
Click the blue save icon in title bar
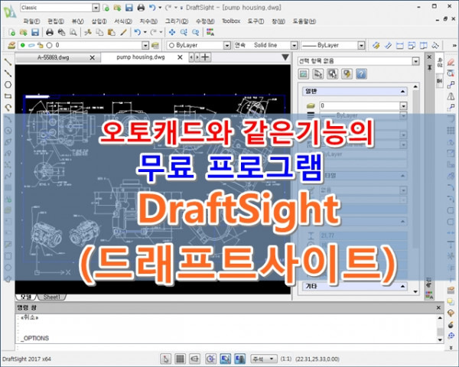(x=129, y=8)
